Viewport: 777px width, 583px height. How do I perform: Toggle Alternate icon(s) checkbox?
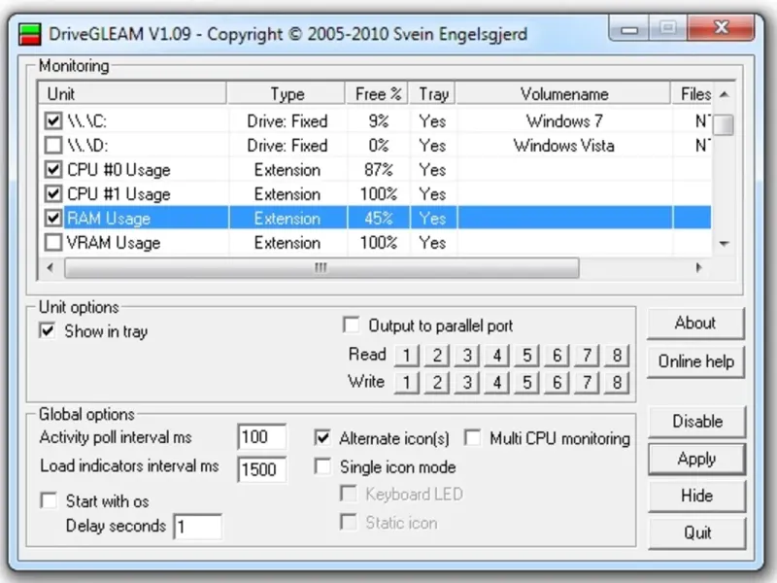click(x=322, y=438)
